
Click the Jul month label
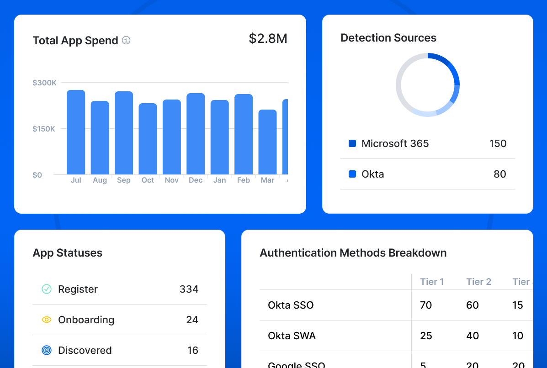tap(76, 180)
